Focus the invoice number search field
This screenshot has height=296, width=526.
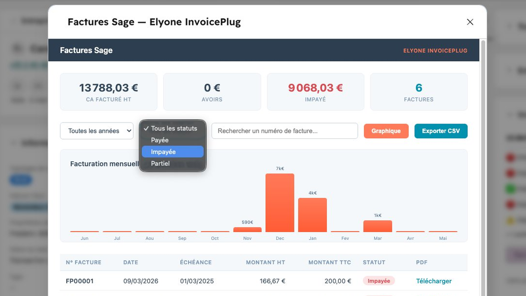[x=284, y=131]
